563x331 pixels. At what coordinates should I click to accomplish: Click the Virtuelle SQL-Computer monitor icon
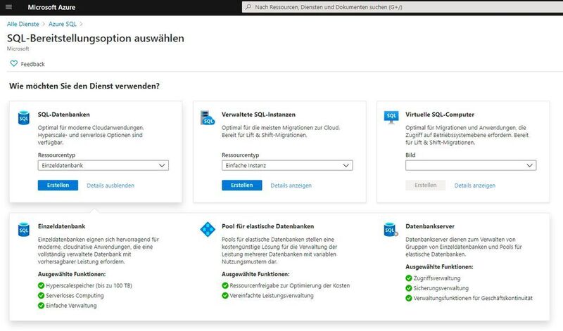(391, 117)
